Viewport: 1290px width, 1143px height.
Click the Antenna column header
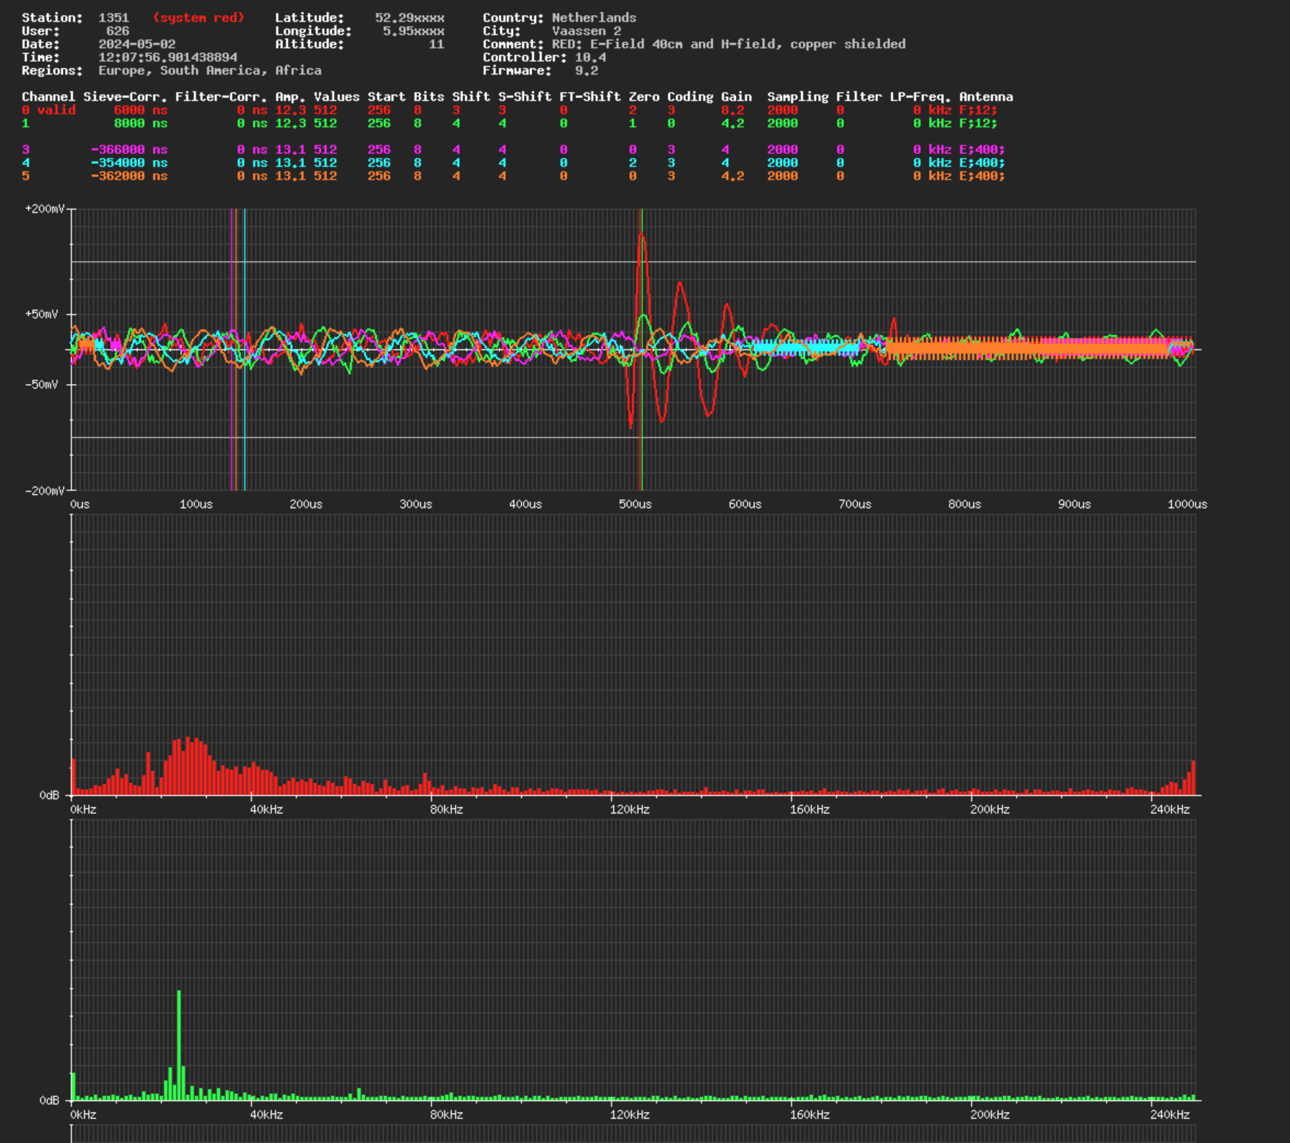point(986,97)
